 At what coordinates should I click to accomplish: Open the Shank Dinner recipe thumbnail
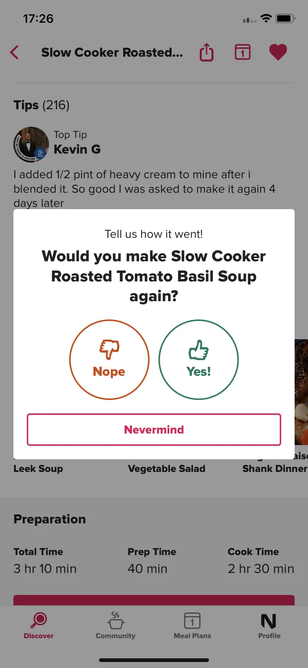pos(301,392)
